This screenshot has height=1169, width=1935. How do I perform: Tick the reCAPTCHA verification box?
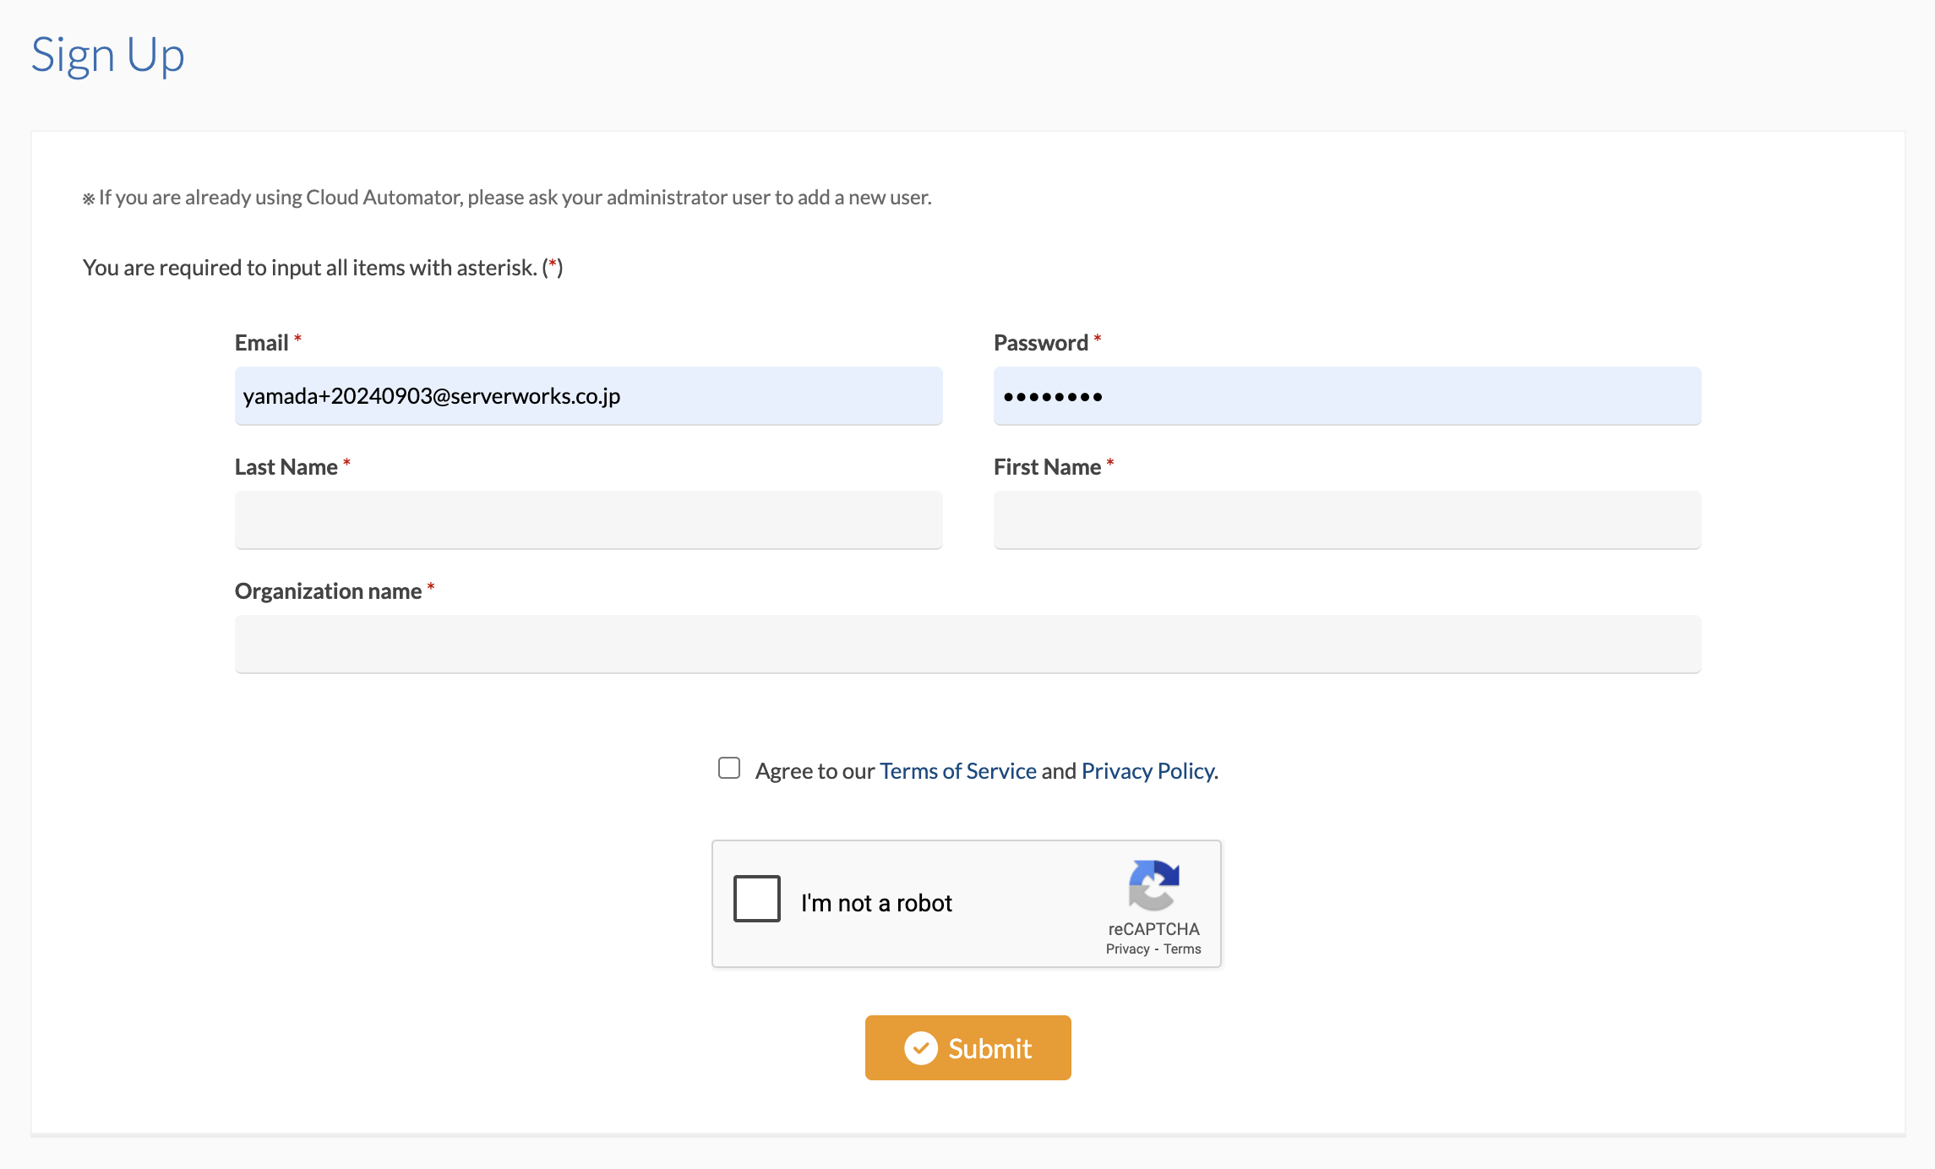pyautogui.click(x=756, y=898)
